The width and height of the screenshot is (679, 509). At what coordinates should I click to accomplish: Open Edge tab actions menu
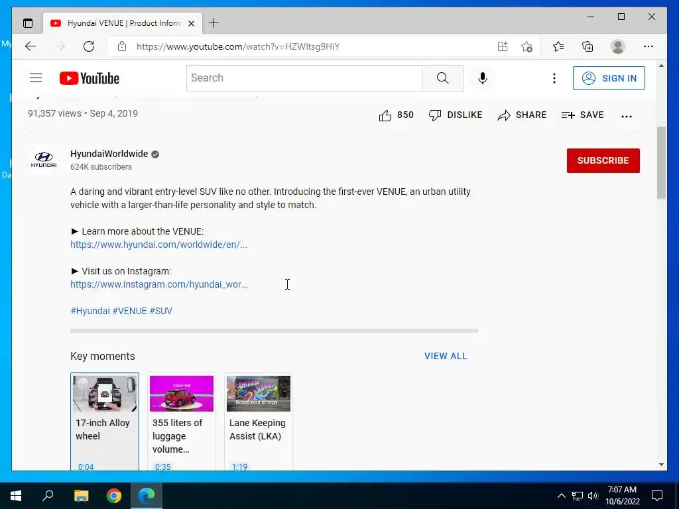(28, 23)
